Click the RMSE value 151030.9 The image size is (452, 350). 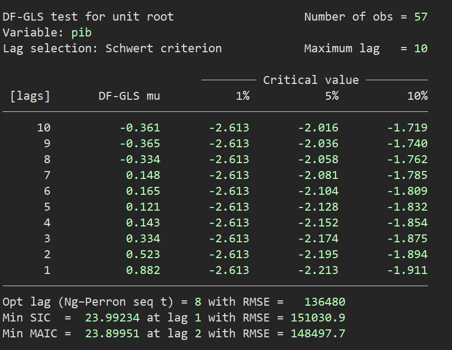(318, 318)
